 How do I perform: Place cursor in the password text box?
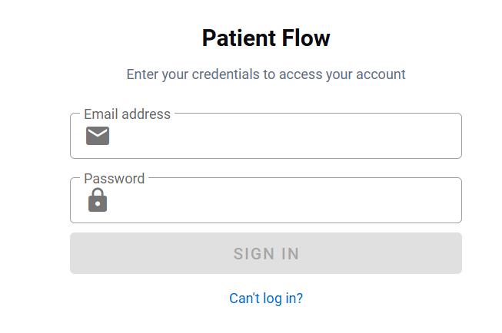pyautogui.click(x=284, y=201)
